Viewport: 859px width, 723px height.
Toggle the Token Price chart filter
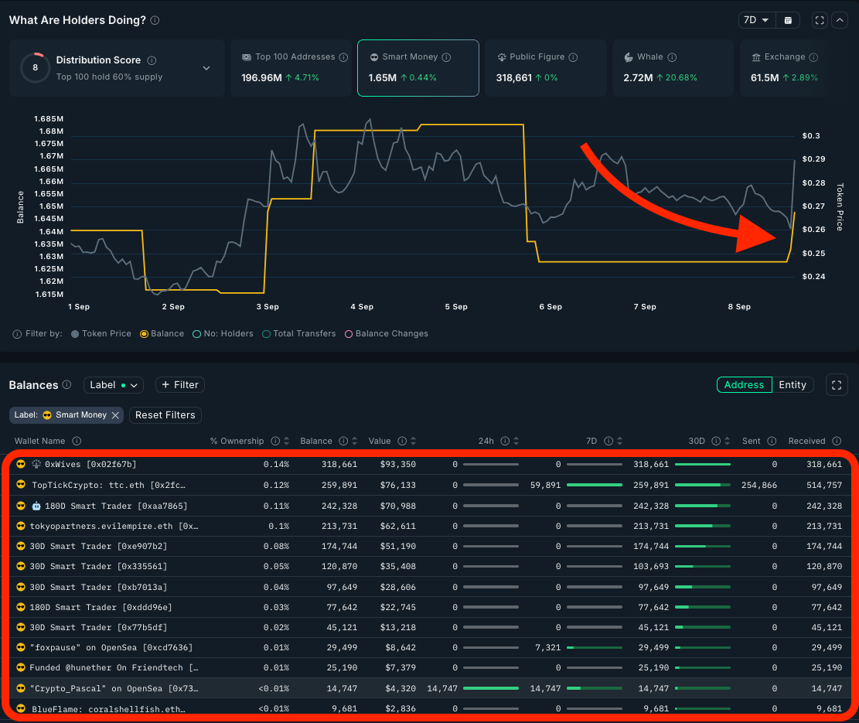click(x=101, y=333)
